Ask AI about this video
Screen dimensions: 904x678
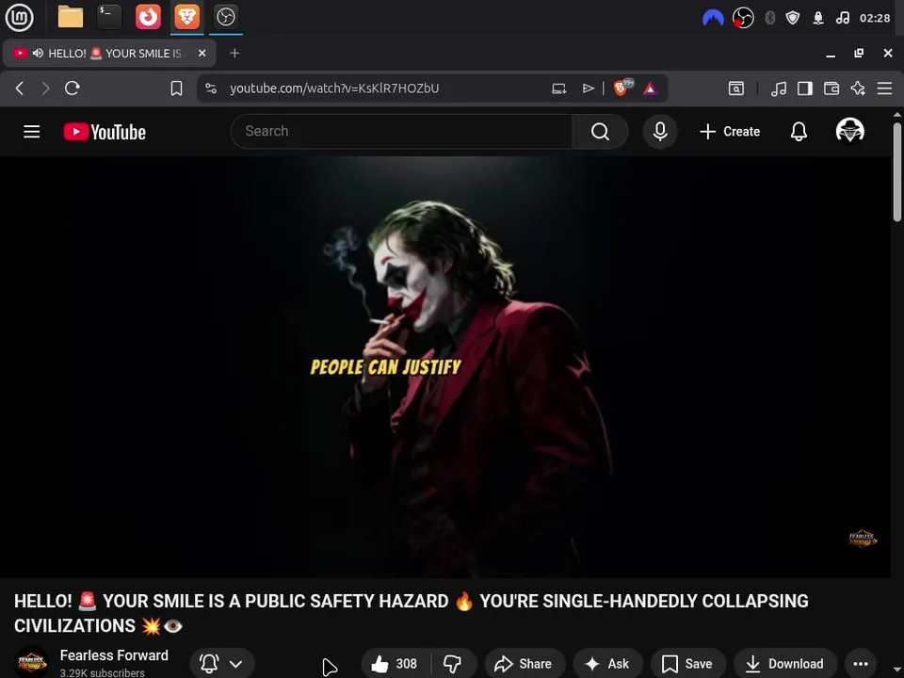coord(607,664)
